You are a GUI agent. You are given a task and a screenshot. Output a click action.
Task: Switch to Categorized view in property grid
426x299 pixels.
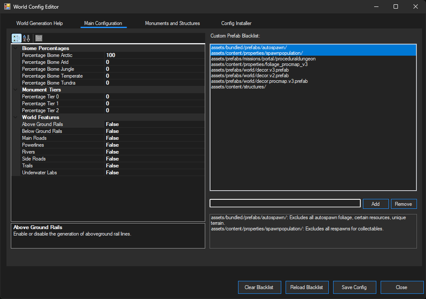click(16, 38)
